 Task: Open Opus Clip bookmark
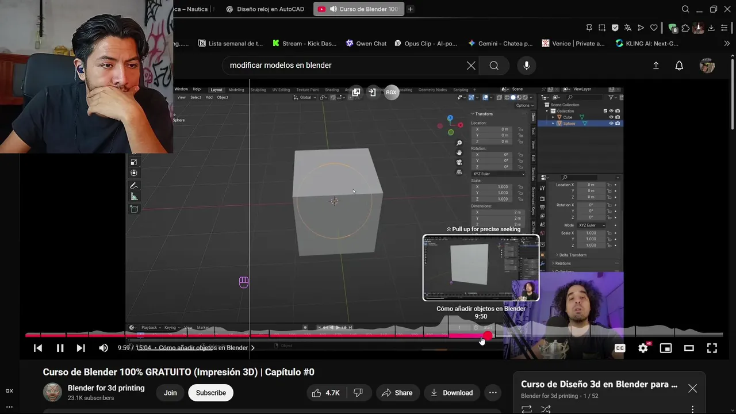(x=425, y=43)
